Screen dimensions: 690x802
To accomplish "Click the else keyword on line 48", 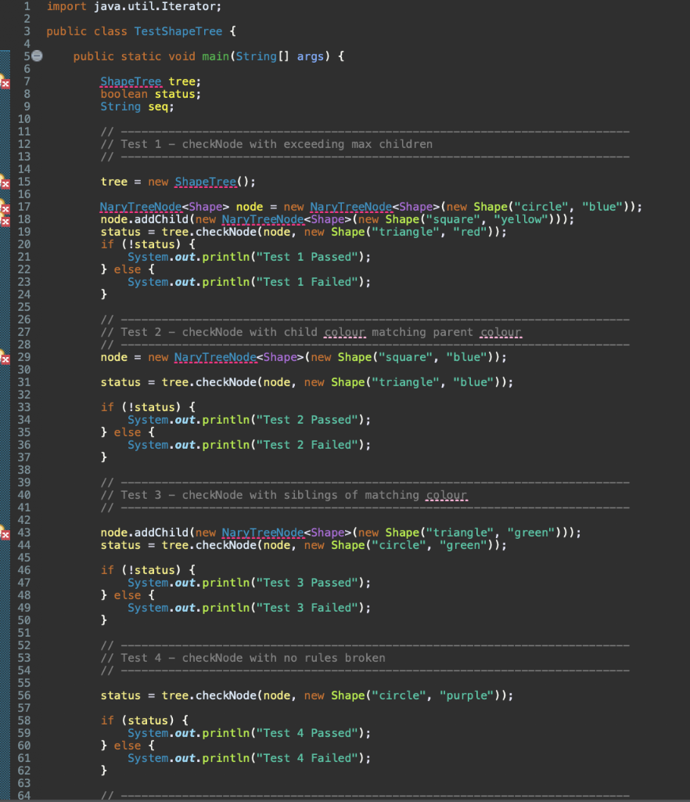I will [128, 595].
